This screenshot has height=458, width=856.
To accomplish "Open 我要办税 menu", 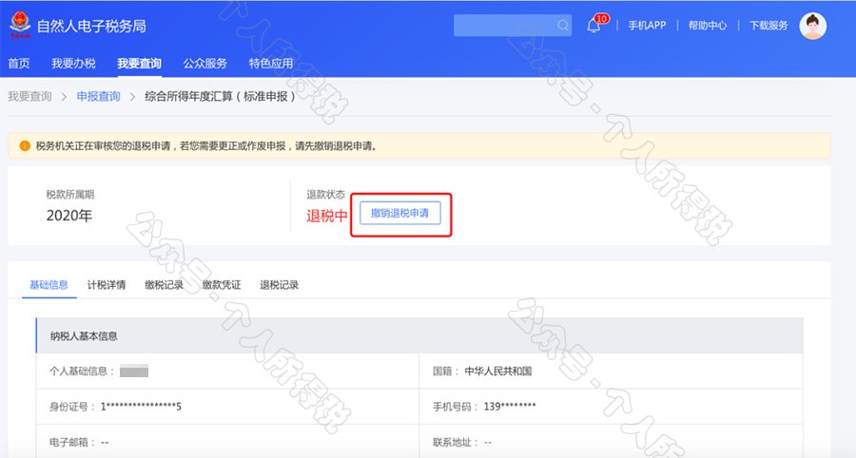I will 73,64.
